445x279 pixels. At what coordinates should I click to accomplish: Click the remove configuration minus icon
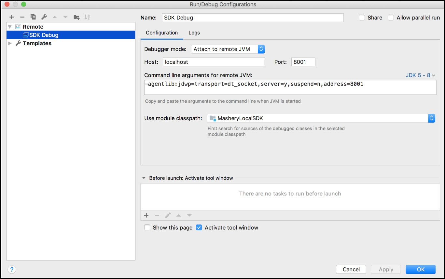click(22, 17)
